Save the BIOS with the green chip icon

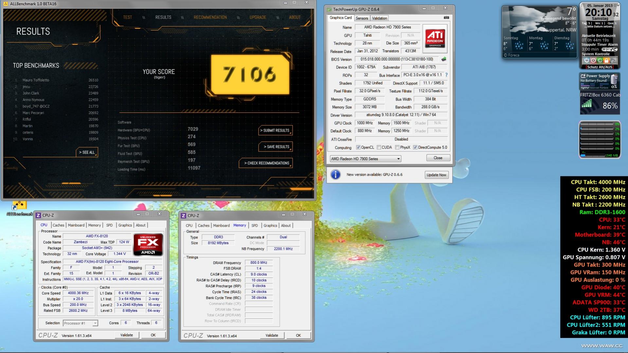point(444,59)
